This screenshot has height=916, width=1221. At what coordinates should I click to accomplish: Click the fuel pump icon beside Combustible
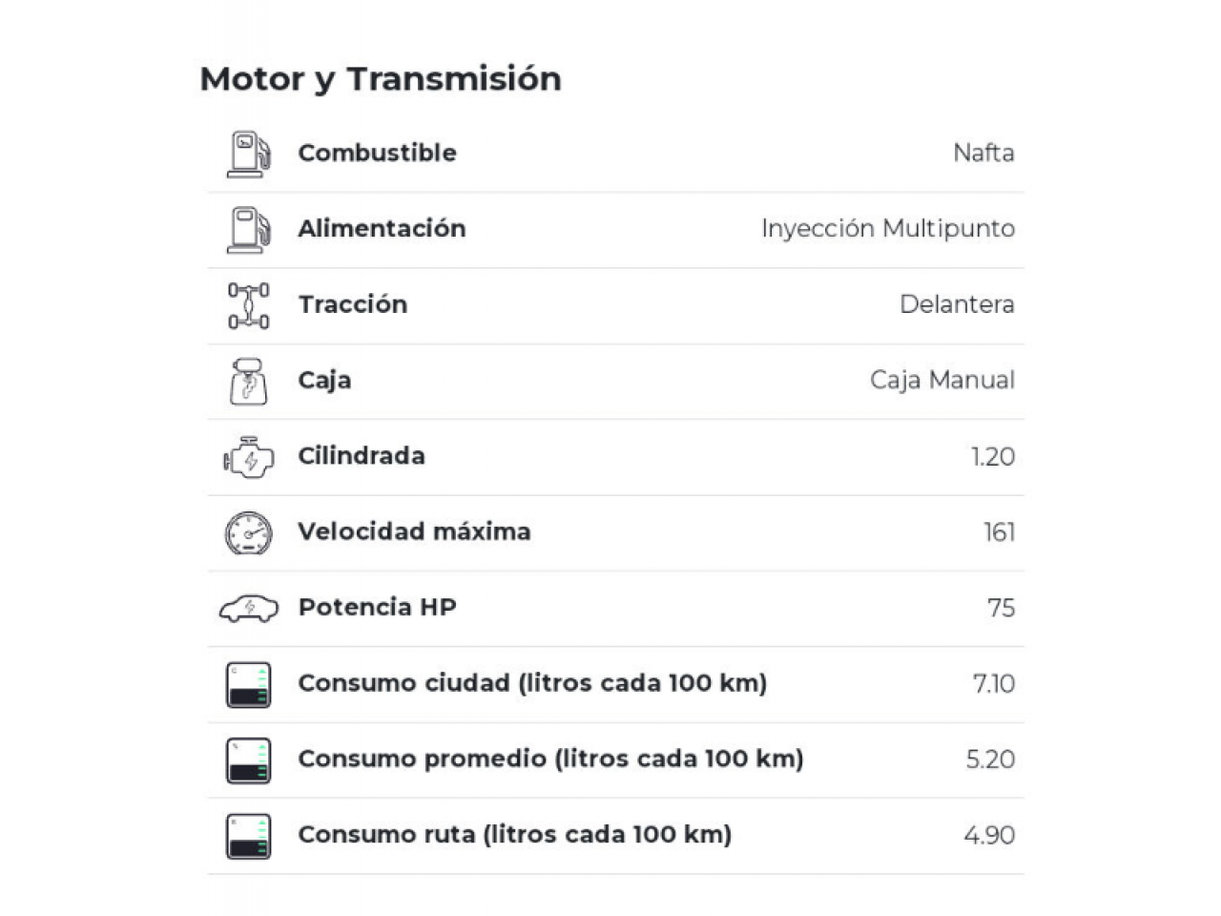click(248, 154)
